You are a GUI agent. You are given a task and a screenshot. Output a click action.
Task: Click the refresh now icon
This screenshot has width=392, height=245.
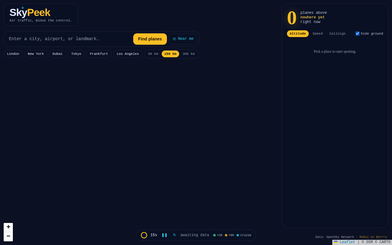(x=175, y=235)
